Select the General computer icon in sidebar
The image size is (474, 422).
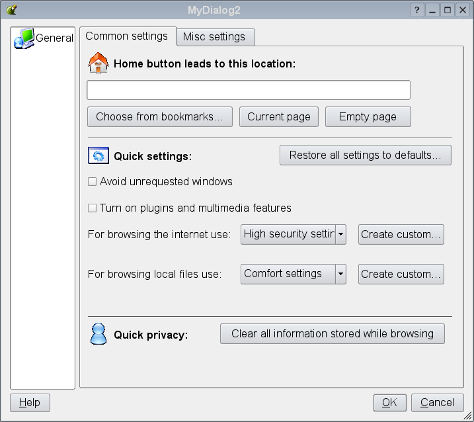pos(24,38)
